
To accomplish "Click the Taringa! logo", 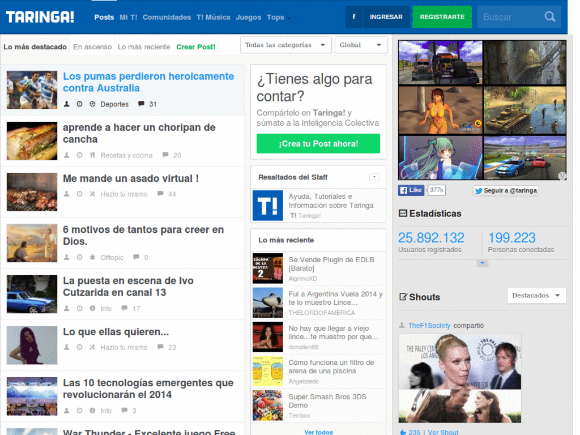I will click(40, 17).
